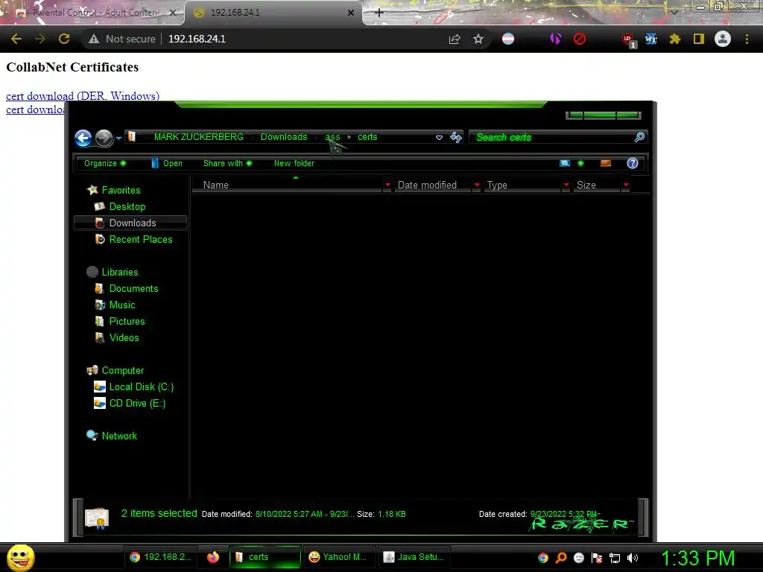The image size is (763, 572).
Task: Open the Pictures library
Action: click(127, 322)
